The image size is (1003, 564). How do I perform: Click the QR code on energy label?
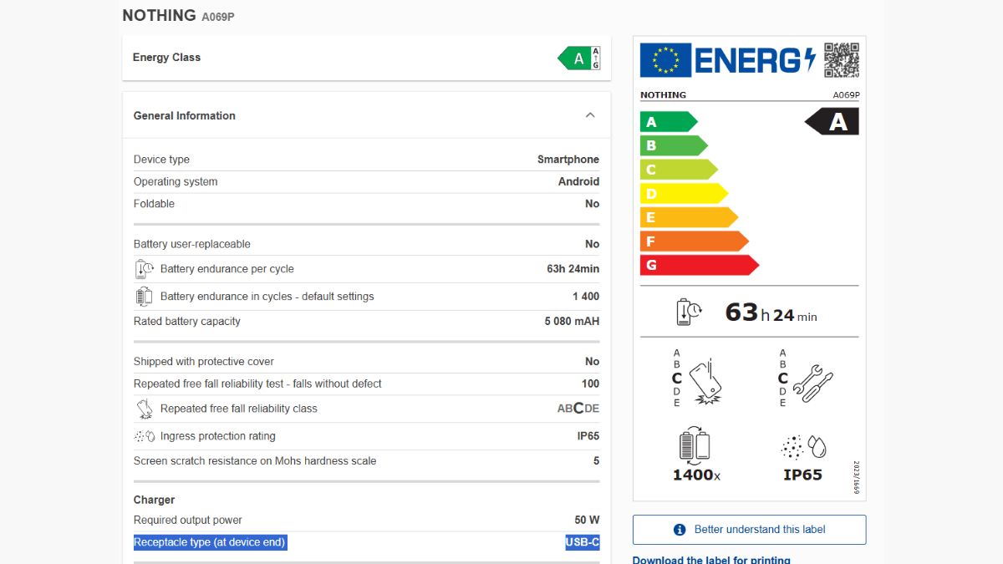coord(841,60)
